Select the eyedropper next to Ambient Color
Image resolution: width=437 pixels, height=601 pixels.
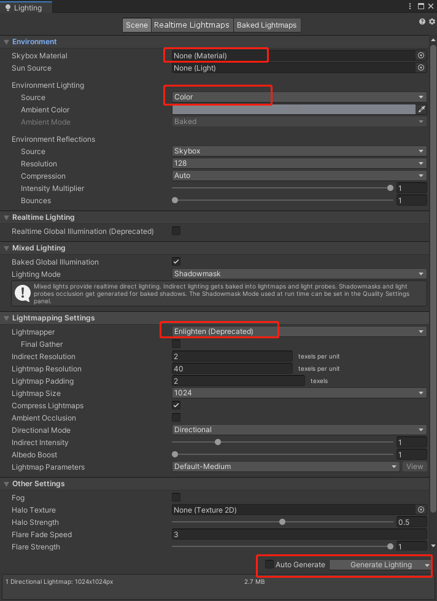pos(420,109)
